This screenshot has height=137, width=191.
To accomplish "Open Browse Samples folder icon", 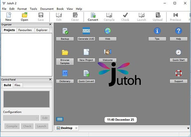I will (x=65, y=53).
